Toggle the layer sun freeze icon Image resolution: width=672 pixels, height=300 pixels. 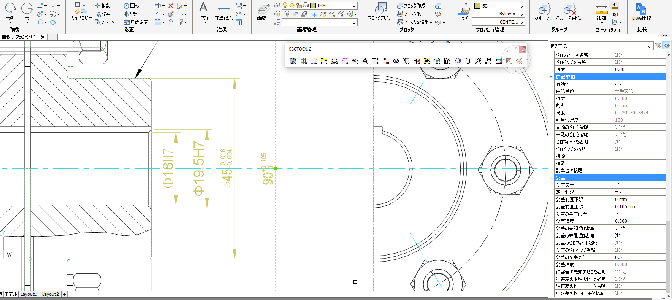[x=292, y=5]
